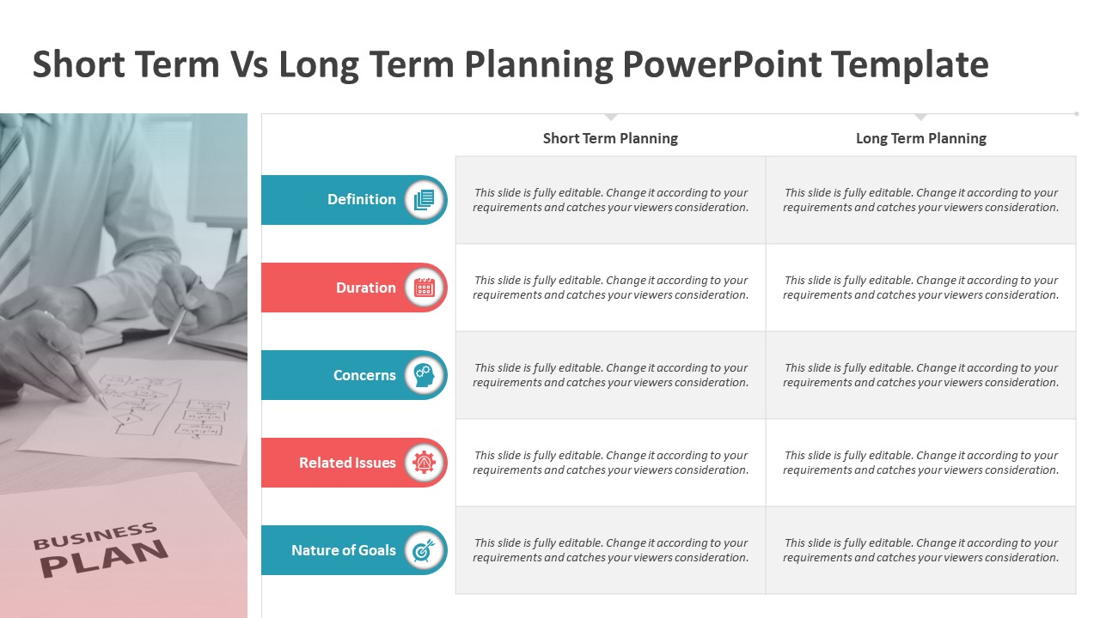Select the Duration row label
The width and height of the screenshot is (1100, 618).
tap(366, 288)
